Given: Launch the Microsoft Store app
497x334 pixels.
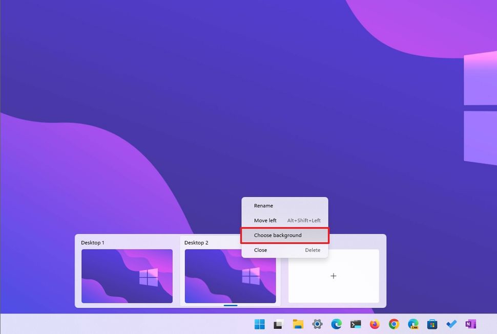Looking at the screenshot, I should point(432,324).
